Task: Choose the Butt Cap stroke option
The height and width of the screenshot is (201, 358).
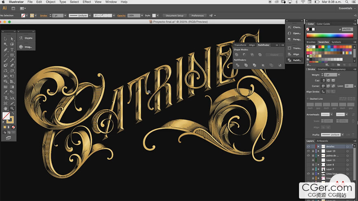Action: point(323,80)
